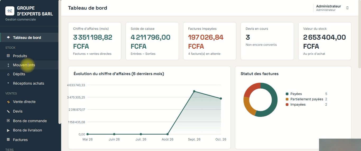This screenshot has height=151, width=361.
Task: Click the icon next to Administrateur
Action: point(347,8)
